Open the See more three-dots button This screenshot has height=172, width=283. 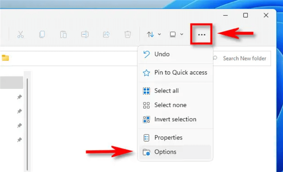click(x=202, y=34)
